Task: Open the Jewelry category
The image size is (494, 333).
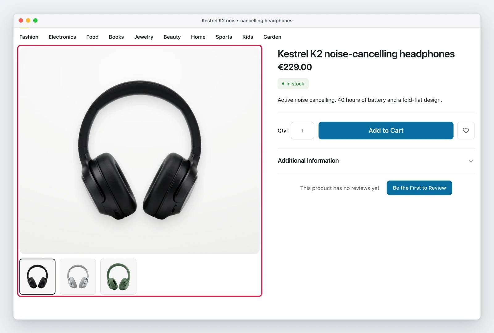Action: point(144,37)
